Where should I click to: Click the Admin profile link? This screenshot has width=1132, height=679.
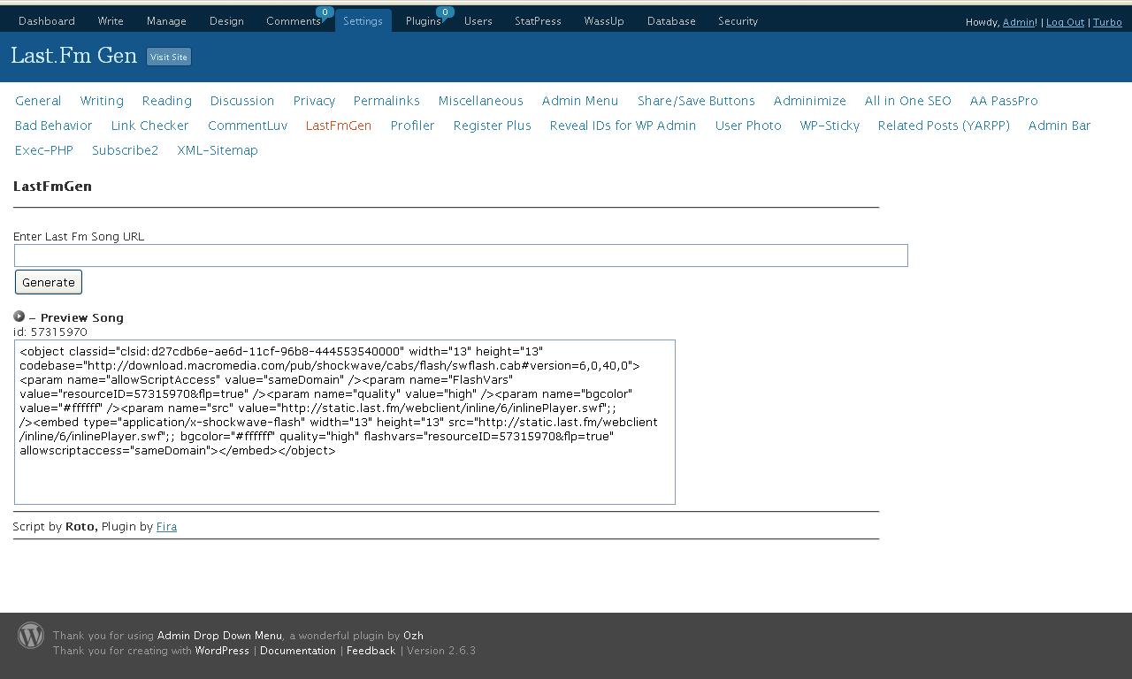[1019, 22]
